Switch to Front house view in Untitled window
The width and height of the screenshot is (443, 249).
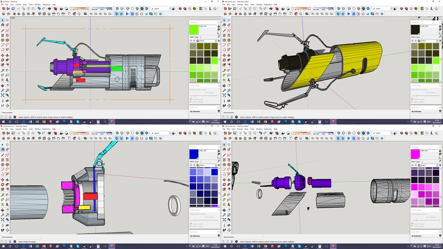point(49,14)
